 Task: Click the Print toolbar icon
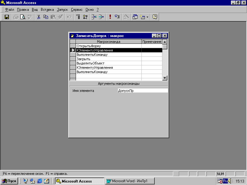(x=16, y=17)
